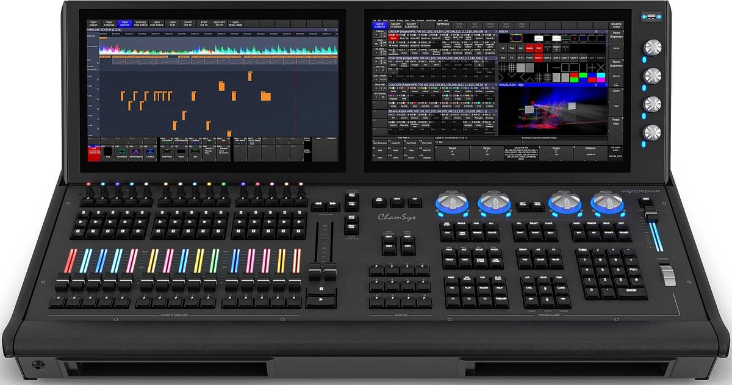Screen dimensions: 732x385
Task: Tap the LOCATE key
Action: [x=492, y=236]
